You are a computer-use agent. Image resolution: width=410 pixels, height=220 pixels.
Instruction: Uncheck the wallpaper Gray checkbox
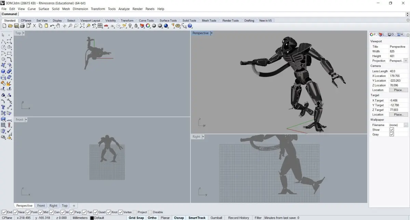(x=392, y=135)
